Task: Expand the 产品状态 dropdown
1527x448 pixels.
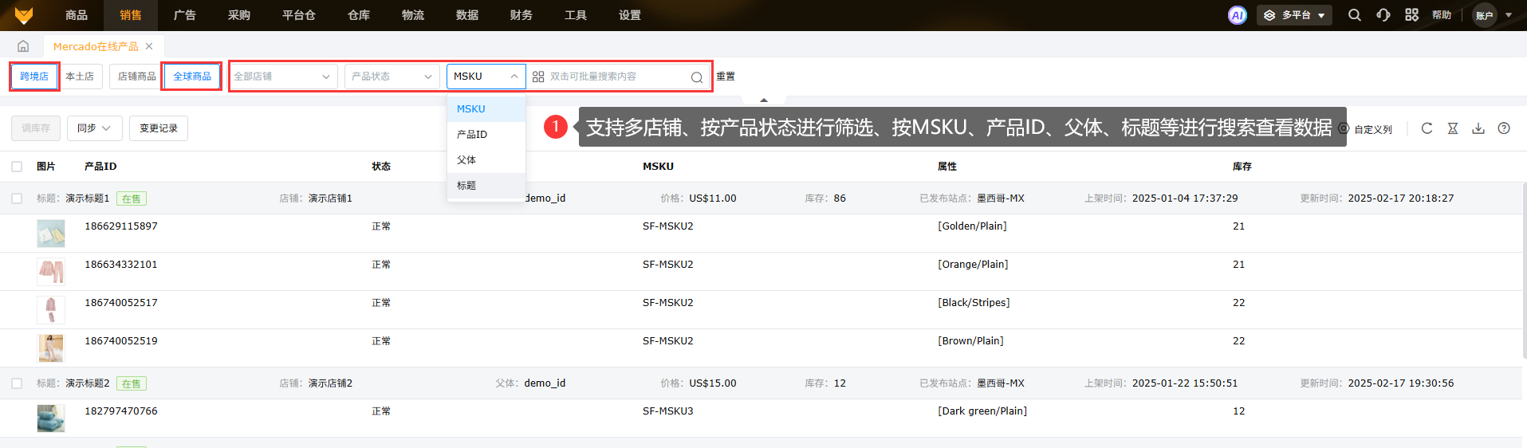Action: pos(392,77)
